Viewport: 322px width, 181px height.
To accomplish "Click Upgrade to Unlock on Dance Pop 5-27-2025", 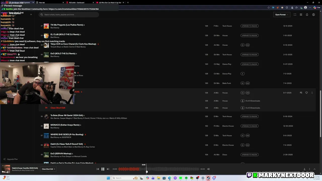I will [250, 64].
